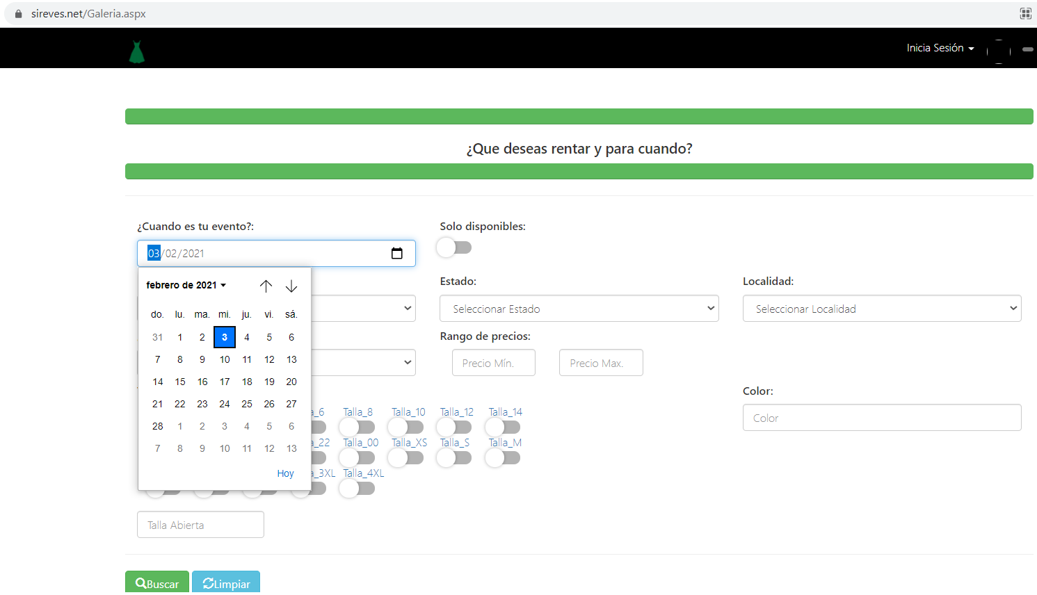This screenshot has width=1037, height=595.
Task: Click the Limpiar refresh button
Action: [x=226, y=583]
